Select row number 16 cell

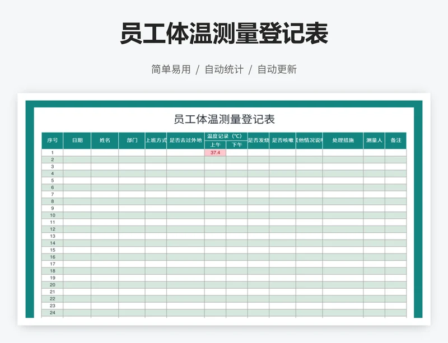click(52, 257)
